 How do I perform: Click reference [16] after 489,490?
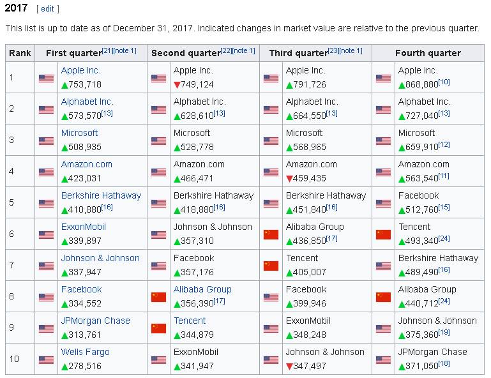[444, 270]
